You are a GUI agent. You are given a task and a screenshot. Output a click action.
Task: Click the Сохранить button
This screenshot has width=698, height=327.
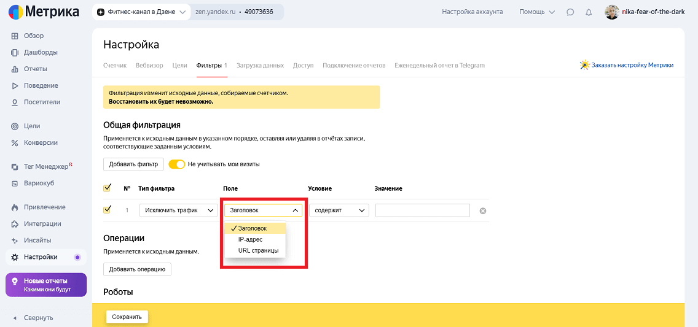(127, 317)
